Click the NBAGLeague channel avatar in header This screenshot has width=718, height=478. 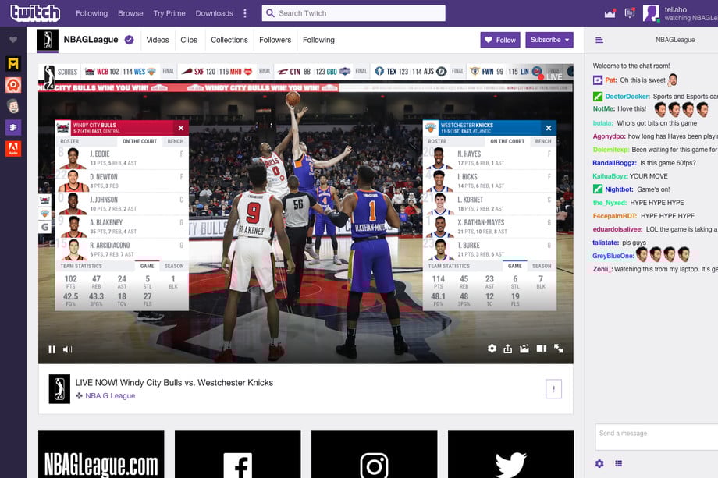coord(48,40)
